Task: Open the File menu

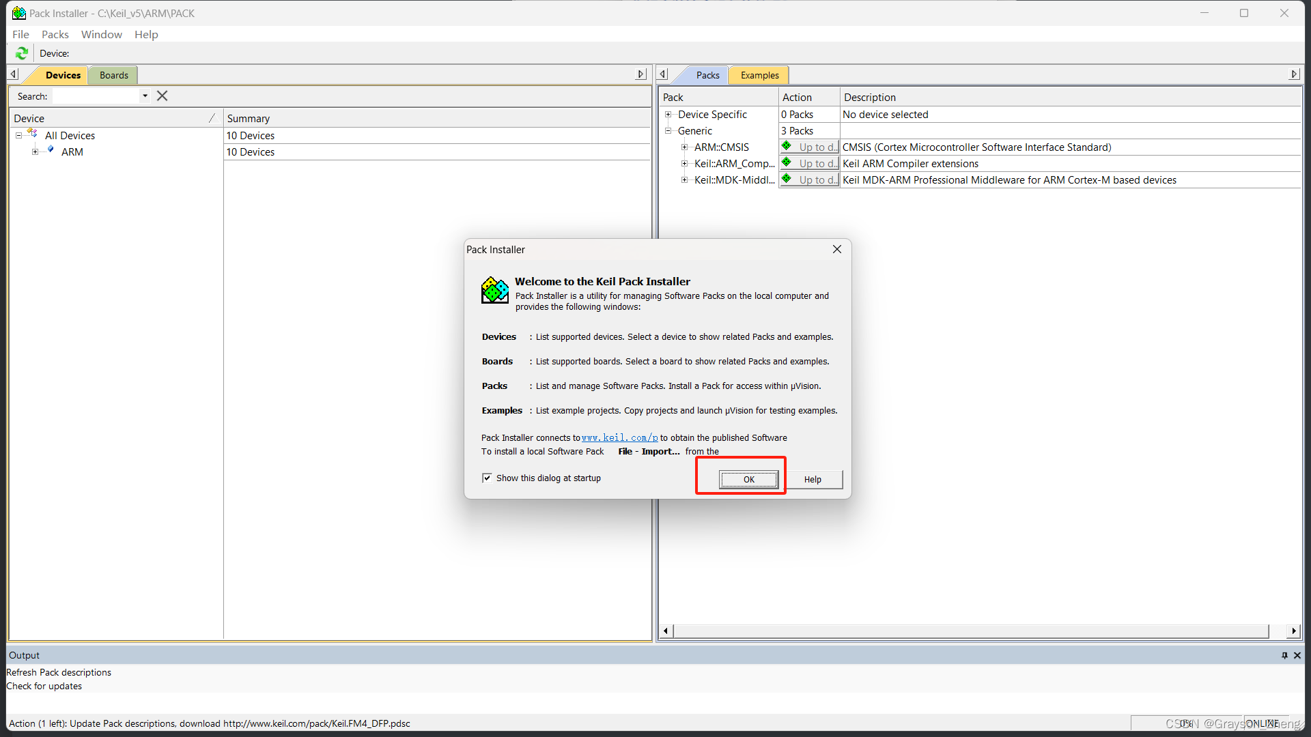Action: click(20, 34)
